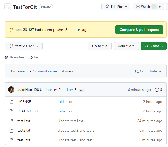Open commit history clock icon
The image size is (168, 147).
[157, 90]
